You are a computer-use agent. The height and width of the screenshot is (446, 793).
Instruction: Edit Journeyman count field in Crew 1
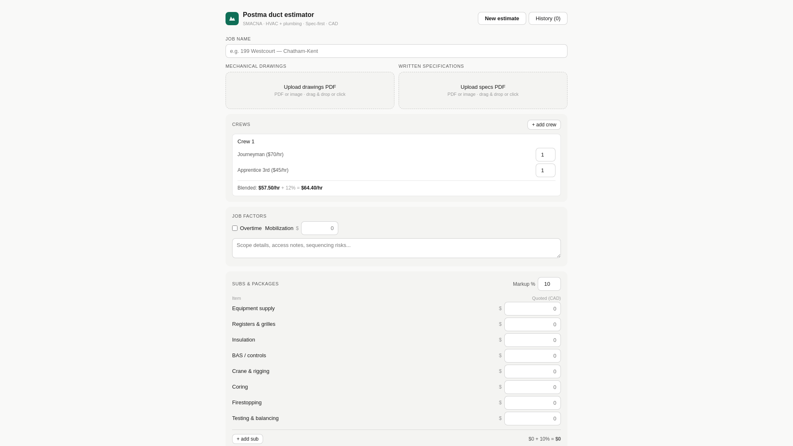pos(546,155)
